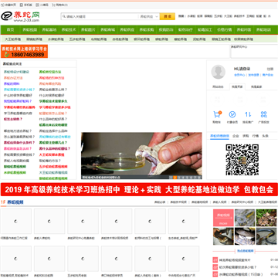The image size is (278, 278).
Task: Open the 发布信息 link
Action: [254, 75]
